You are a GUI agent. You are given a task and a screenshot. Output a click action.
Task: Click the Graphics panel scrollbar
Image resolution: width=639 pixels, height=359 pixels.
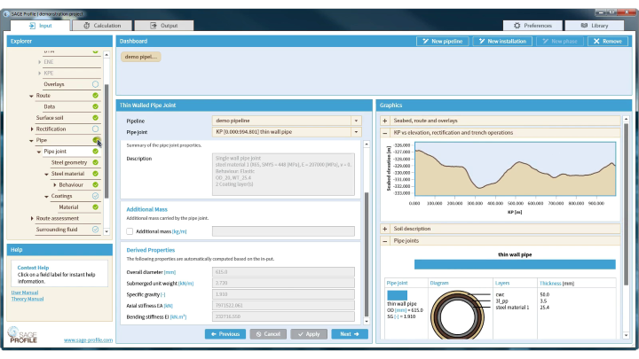(626, 204)
